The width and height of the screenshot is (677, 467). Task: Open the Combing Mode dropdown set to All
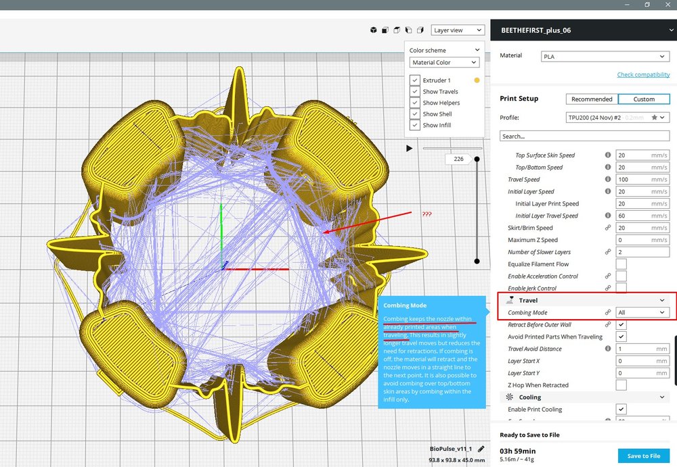coord(642,312)
